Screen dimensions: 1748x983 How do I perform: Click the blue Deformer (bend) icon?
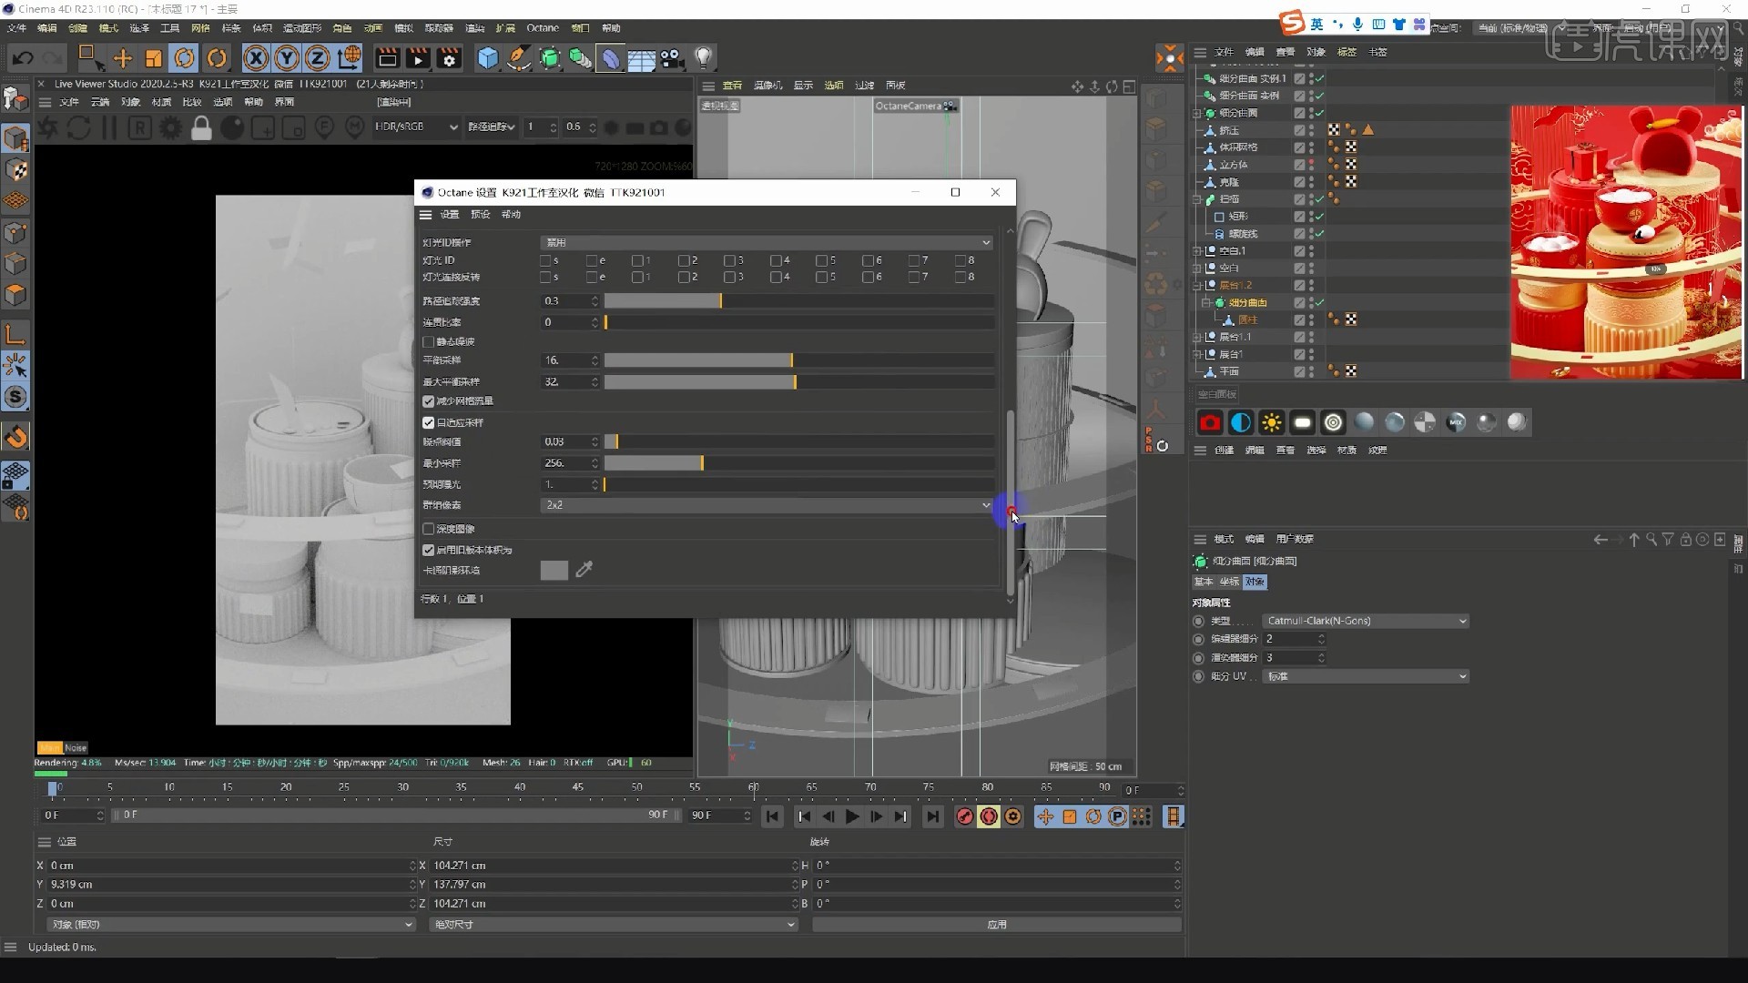coord(611,58)
